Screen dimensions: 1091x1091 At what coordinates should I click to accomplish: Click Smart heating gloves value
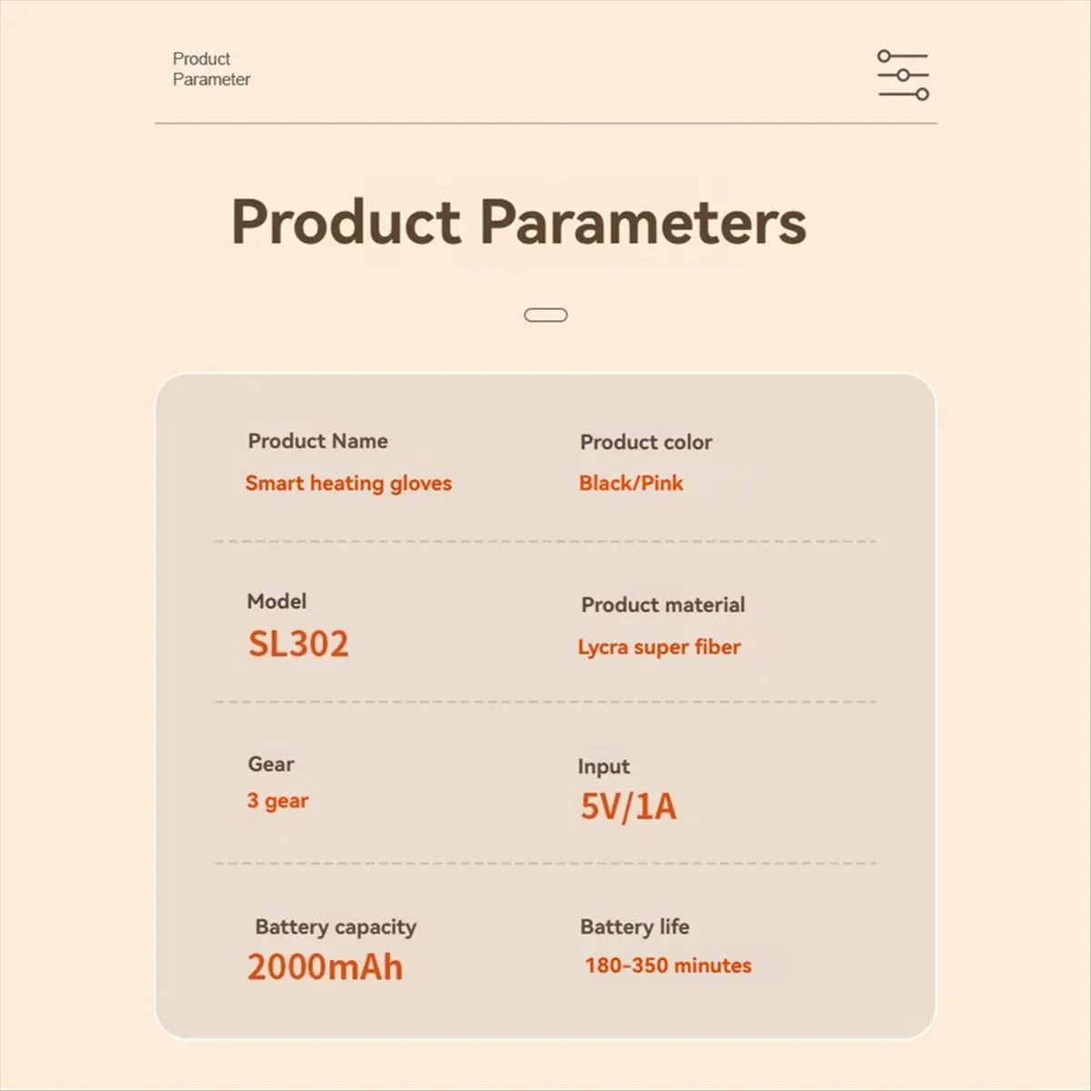tap(348, 483)
